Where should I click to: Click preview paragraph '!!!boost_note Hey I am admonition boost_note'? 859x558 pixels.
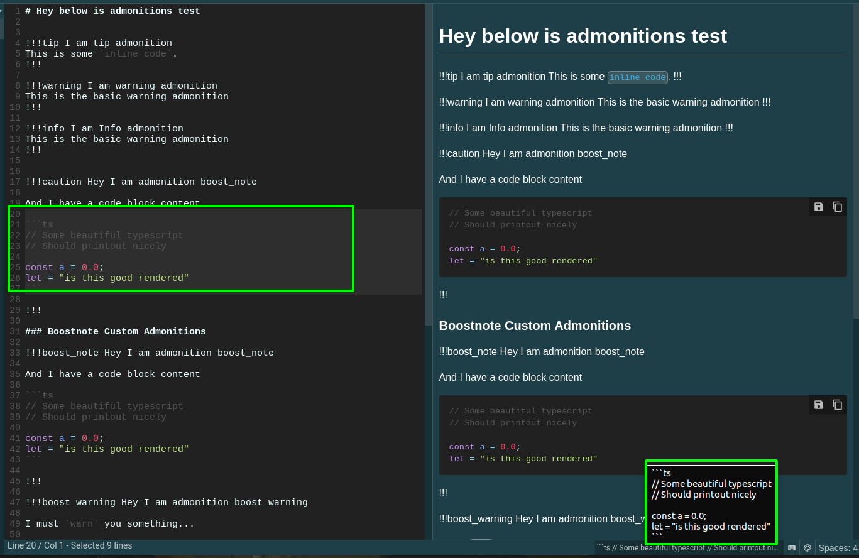tap(542, 351)
